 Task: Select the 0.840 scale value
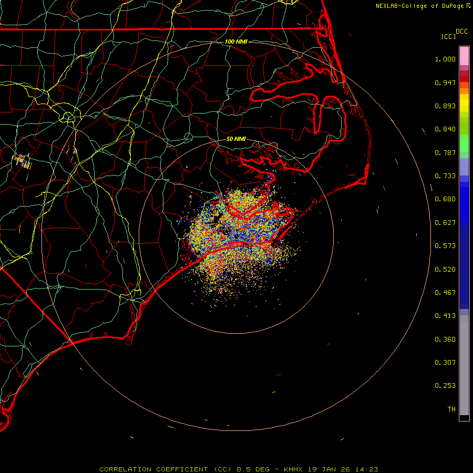click(445, 129)
